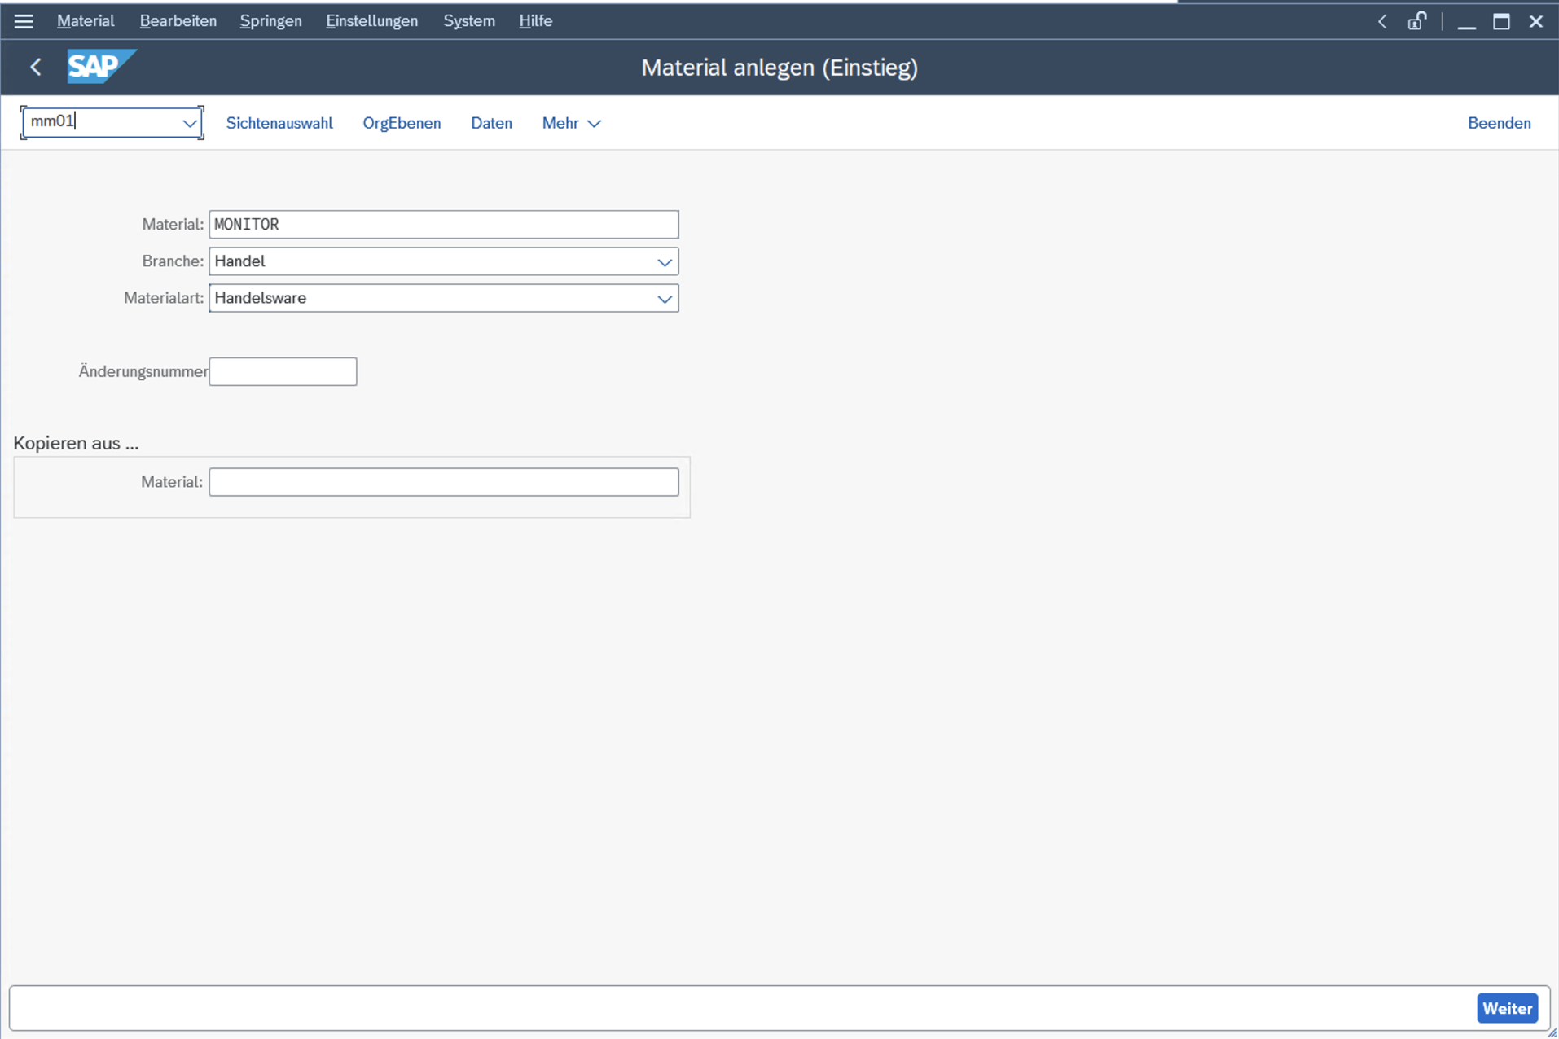Expand the Mehr dropdown
Screen dimensions: 1559x1039
[571, 123]
